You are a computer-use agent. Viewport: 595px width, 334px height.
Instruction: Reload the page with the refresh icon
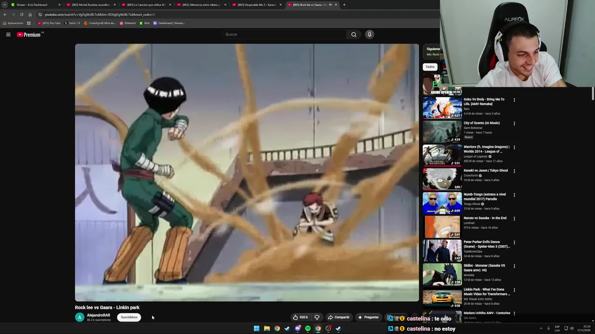[21, 14]
